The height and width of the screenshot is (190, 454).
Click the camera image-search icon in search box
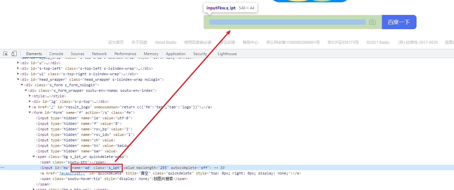pyautogui.click(x=372, y=22)
